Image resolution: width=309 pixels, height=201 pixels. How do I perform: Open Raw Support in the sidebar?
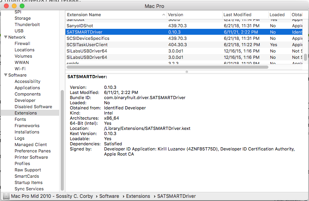click(28, 170)
